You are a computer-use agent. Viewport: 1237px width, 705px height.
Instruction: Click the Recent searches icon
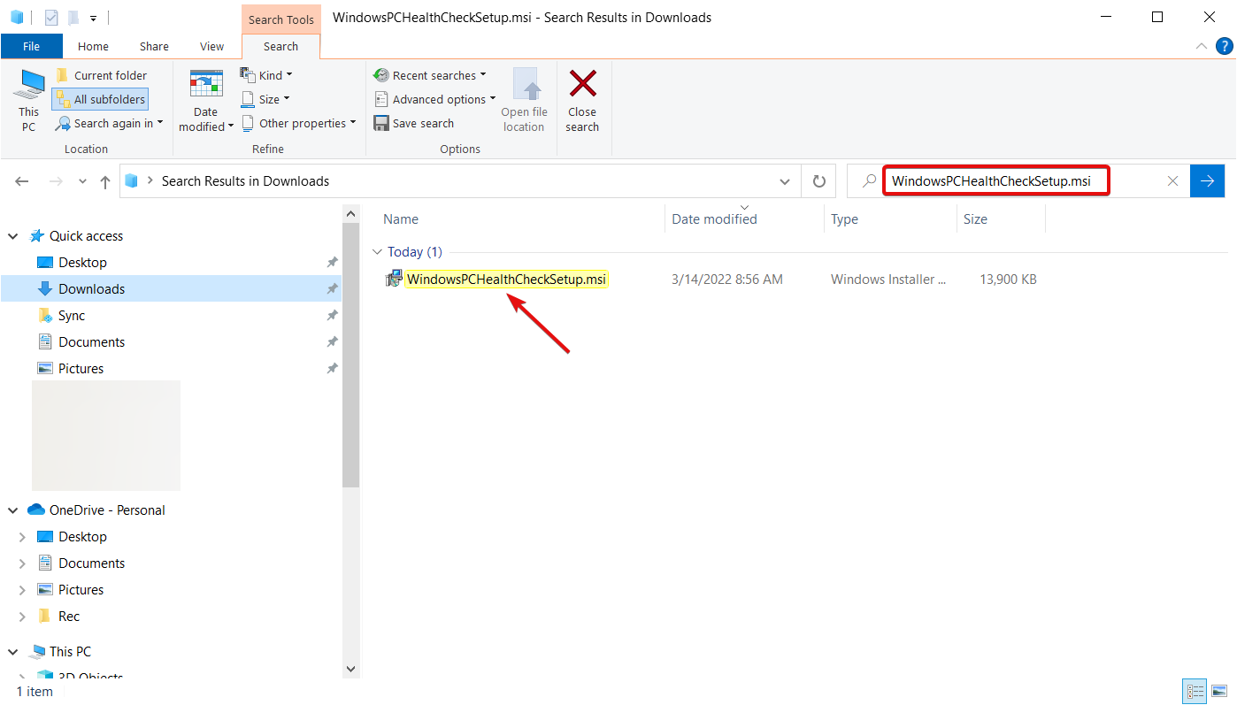tap(381, 75)
